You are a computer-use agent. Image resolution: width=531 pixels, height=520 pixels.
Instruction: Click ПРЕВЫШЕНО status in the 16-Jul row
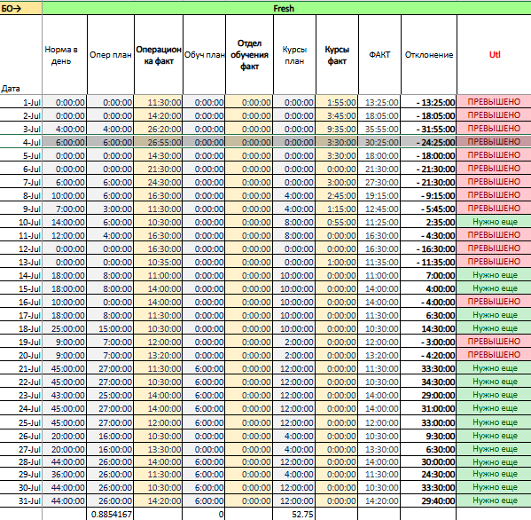[494, 302]
